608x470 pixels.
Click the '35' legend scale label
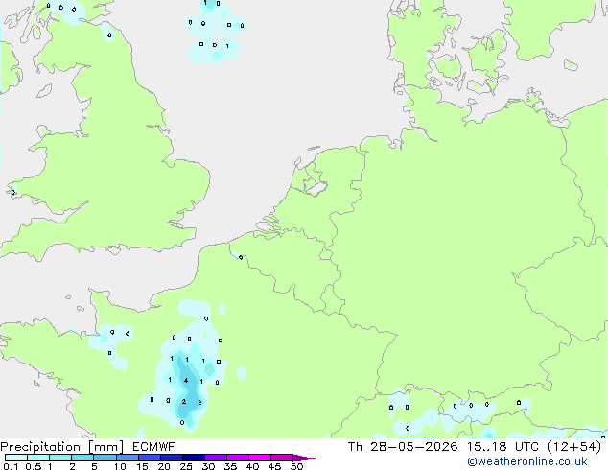coord(230,466)
